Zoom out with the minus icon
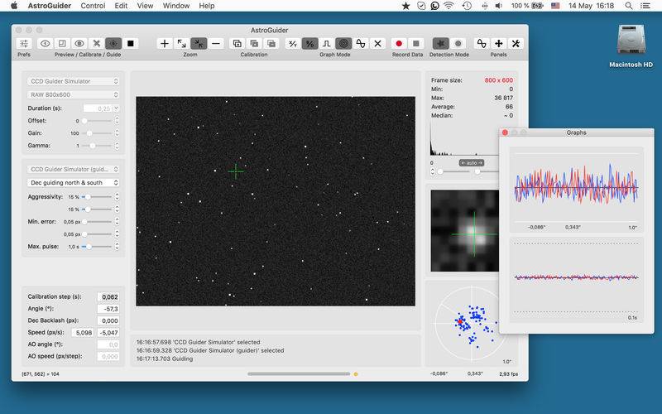This screenshot has height=414, width=662. point(216,44)
